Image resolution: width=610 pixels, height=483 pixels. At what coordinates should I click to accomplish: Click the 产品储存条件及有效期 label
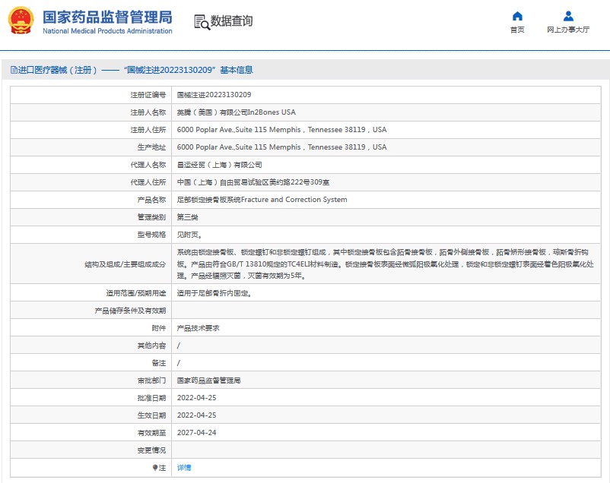point(130,311)
